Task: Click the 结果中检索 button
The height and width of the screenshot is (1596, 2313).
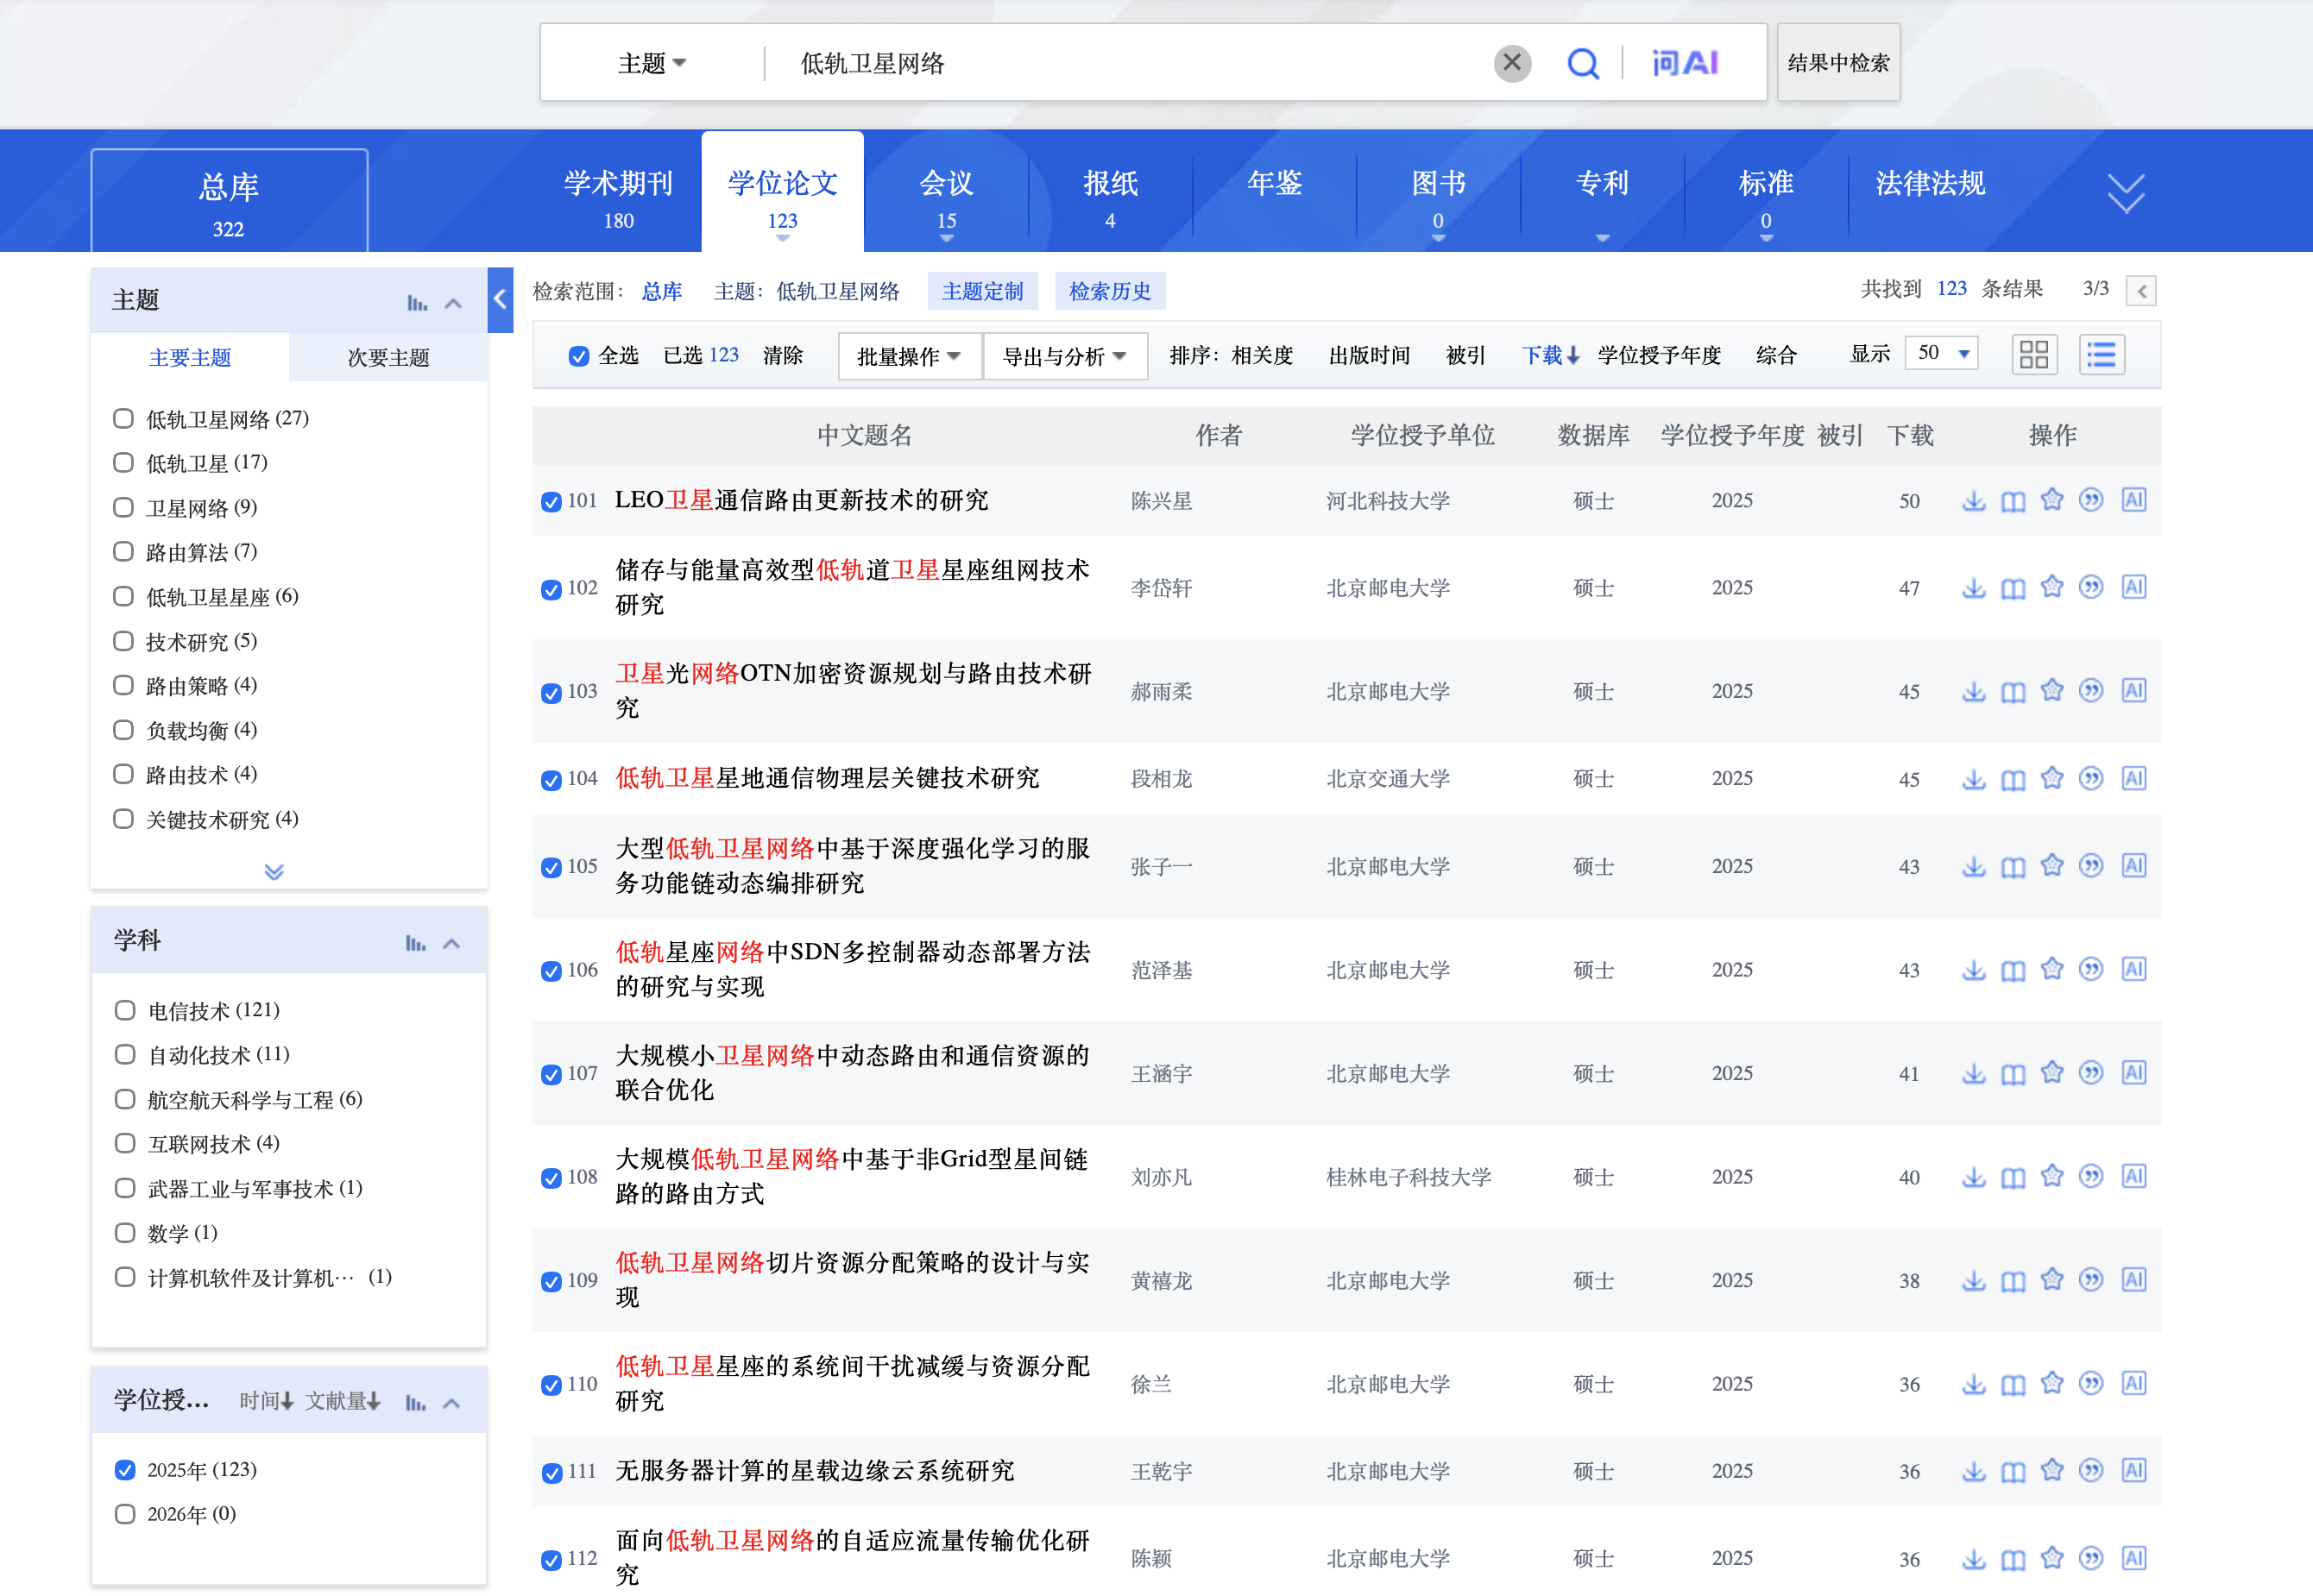Action: [x=1839, y=63]
